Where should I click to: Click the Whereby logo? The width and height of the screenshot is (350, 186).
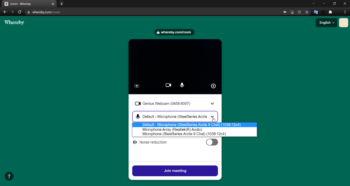[14, 22]
